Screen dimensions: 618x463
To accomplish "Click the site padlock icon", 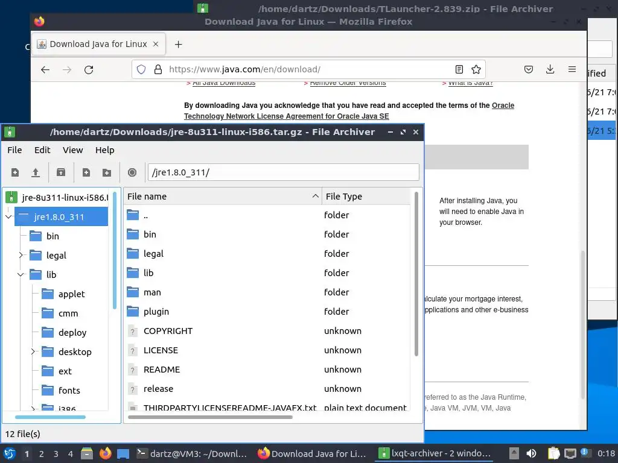I will click(158, 70).
